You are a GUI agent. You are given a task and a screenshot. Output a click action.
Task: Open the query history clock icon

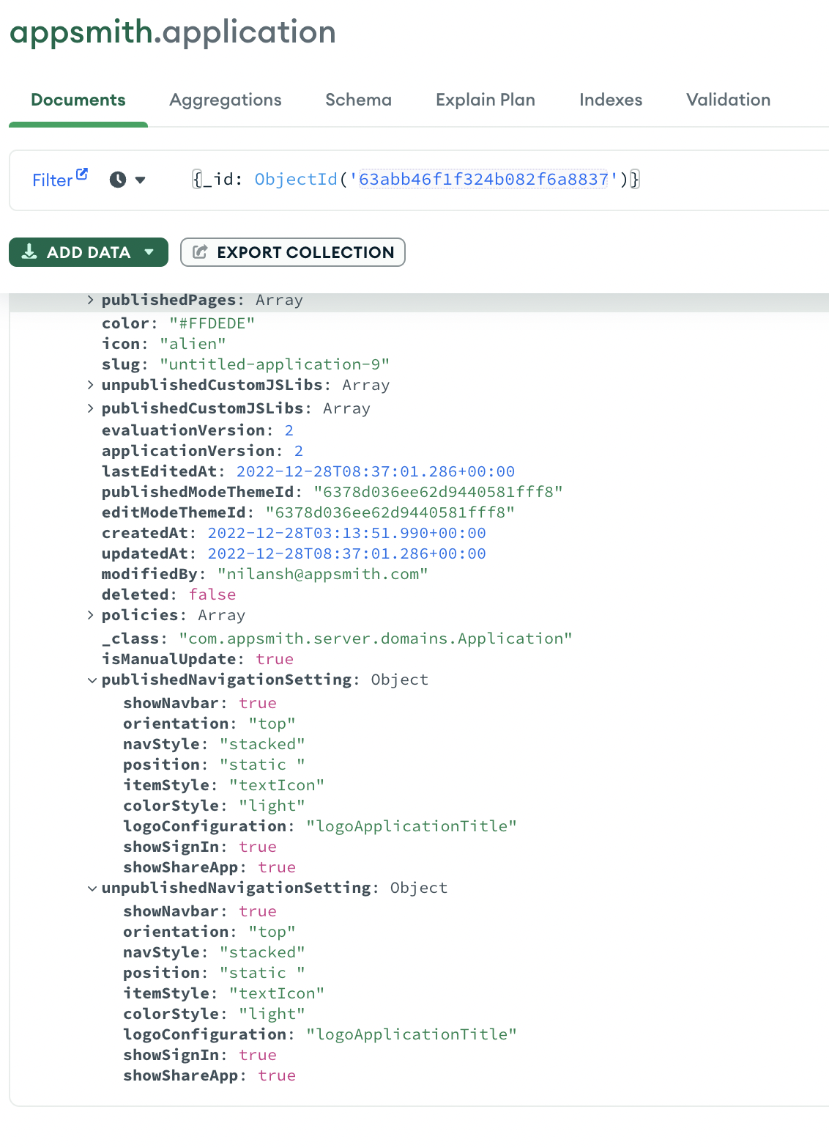click(118, 180)
